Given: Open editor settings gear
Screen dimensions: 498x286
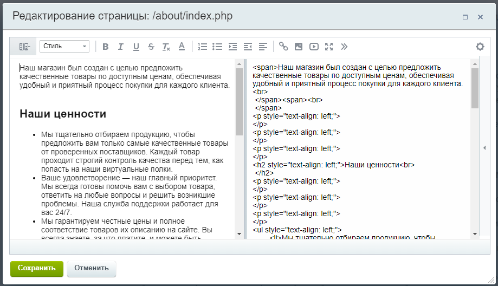Looking at the screenshot, I should pos(480,47).
